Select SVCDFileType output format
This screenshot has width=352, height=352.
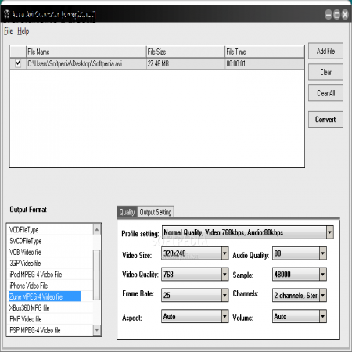(45, 241)
